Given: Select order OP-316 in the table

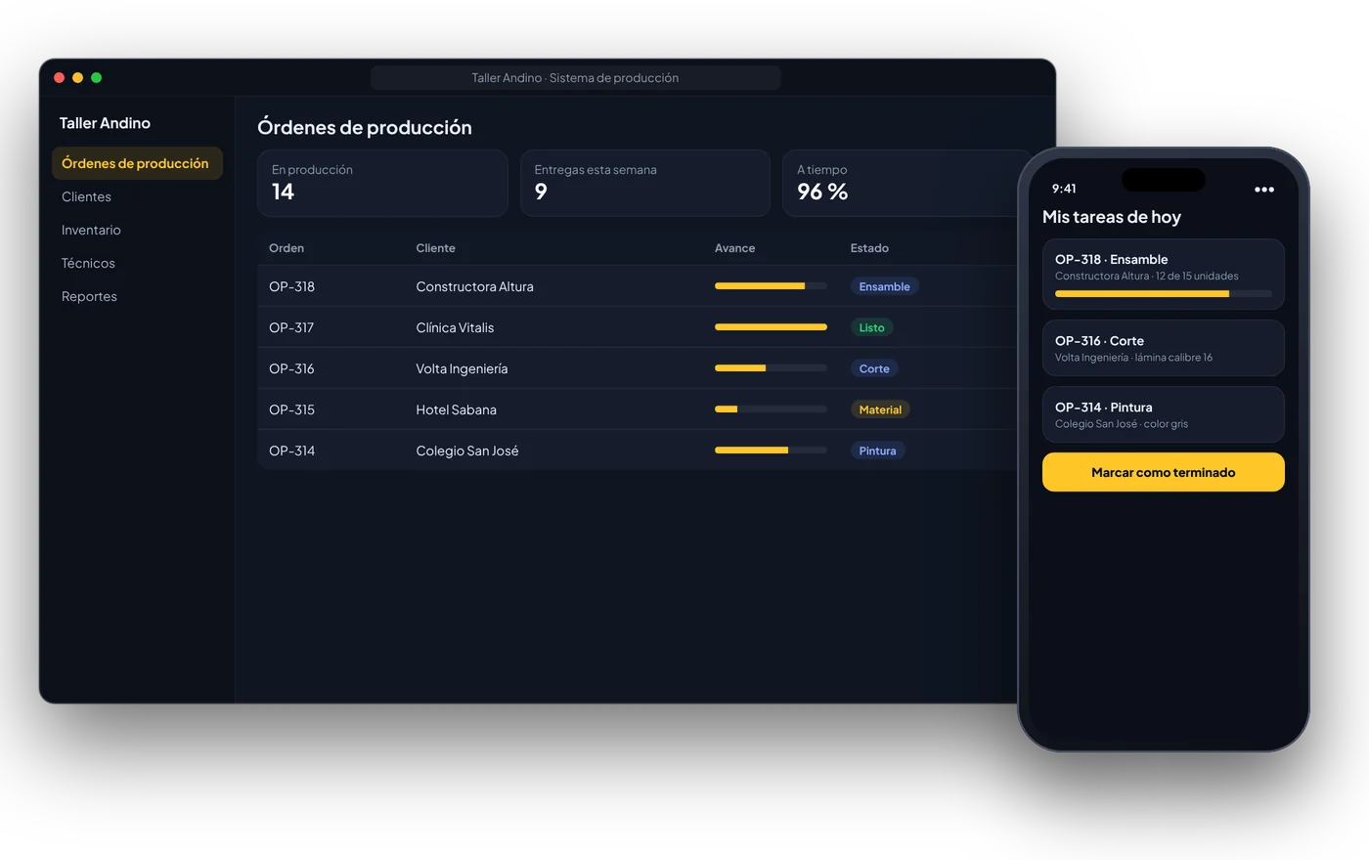Looking at the screenshot, I should (291, 368).
